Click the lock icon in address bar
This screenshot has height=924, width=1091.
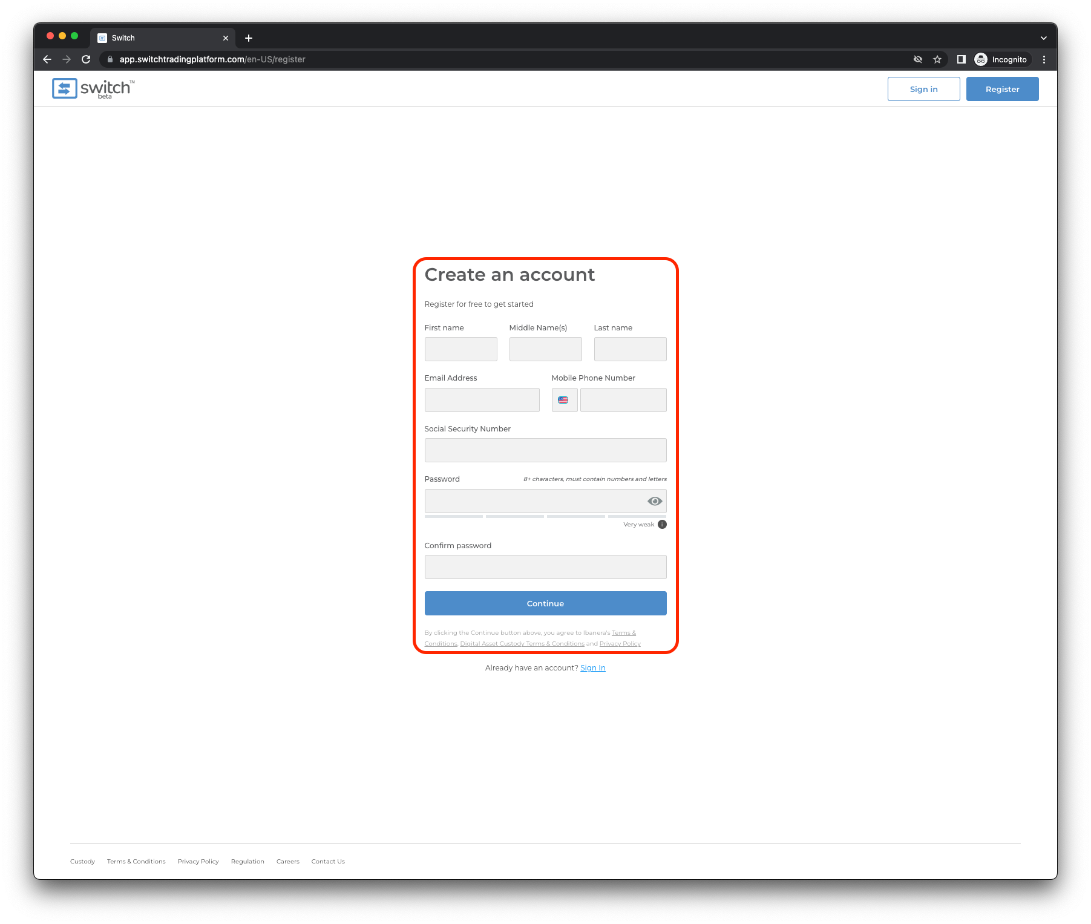pos(110,59)
